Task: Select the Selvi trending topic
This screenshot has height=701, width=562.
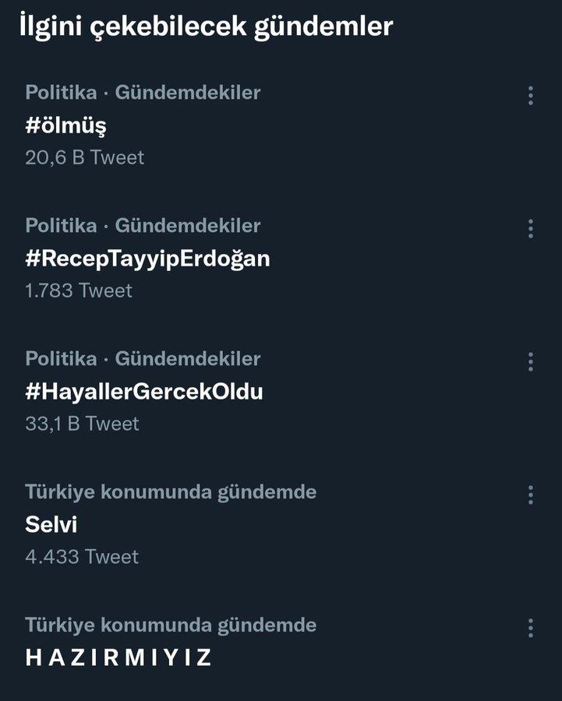Action: click(x=51, y=525)
